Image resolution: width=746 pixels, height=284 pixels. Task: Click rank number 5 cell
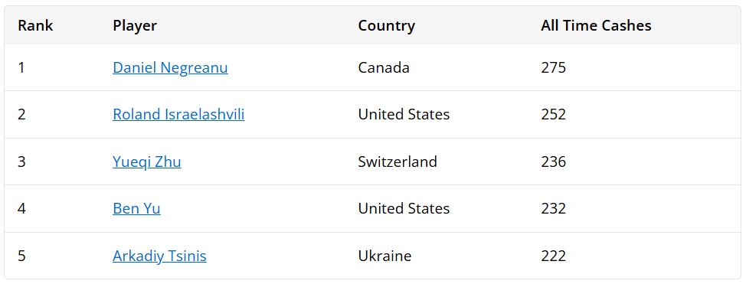pos(21,256)
